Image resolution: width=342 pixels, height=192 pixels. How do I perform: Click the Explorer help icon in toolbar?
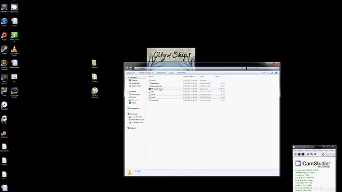click(276, 73)
